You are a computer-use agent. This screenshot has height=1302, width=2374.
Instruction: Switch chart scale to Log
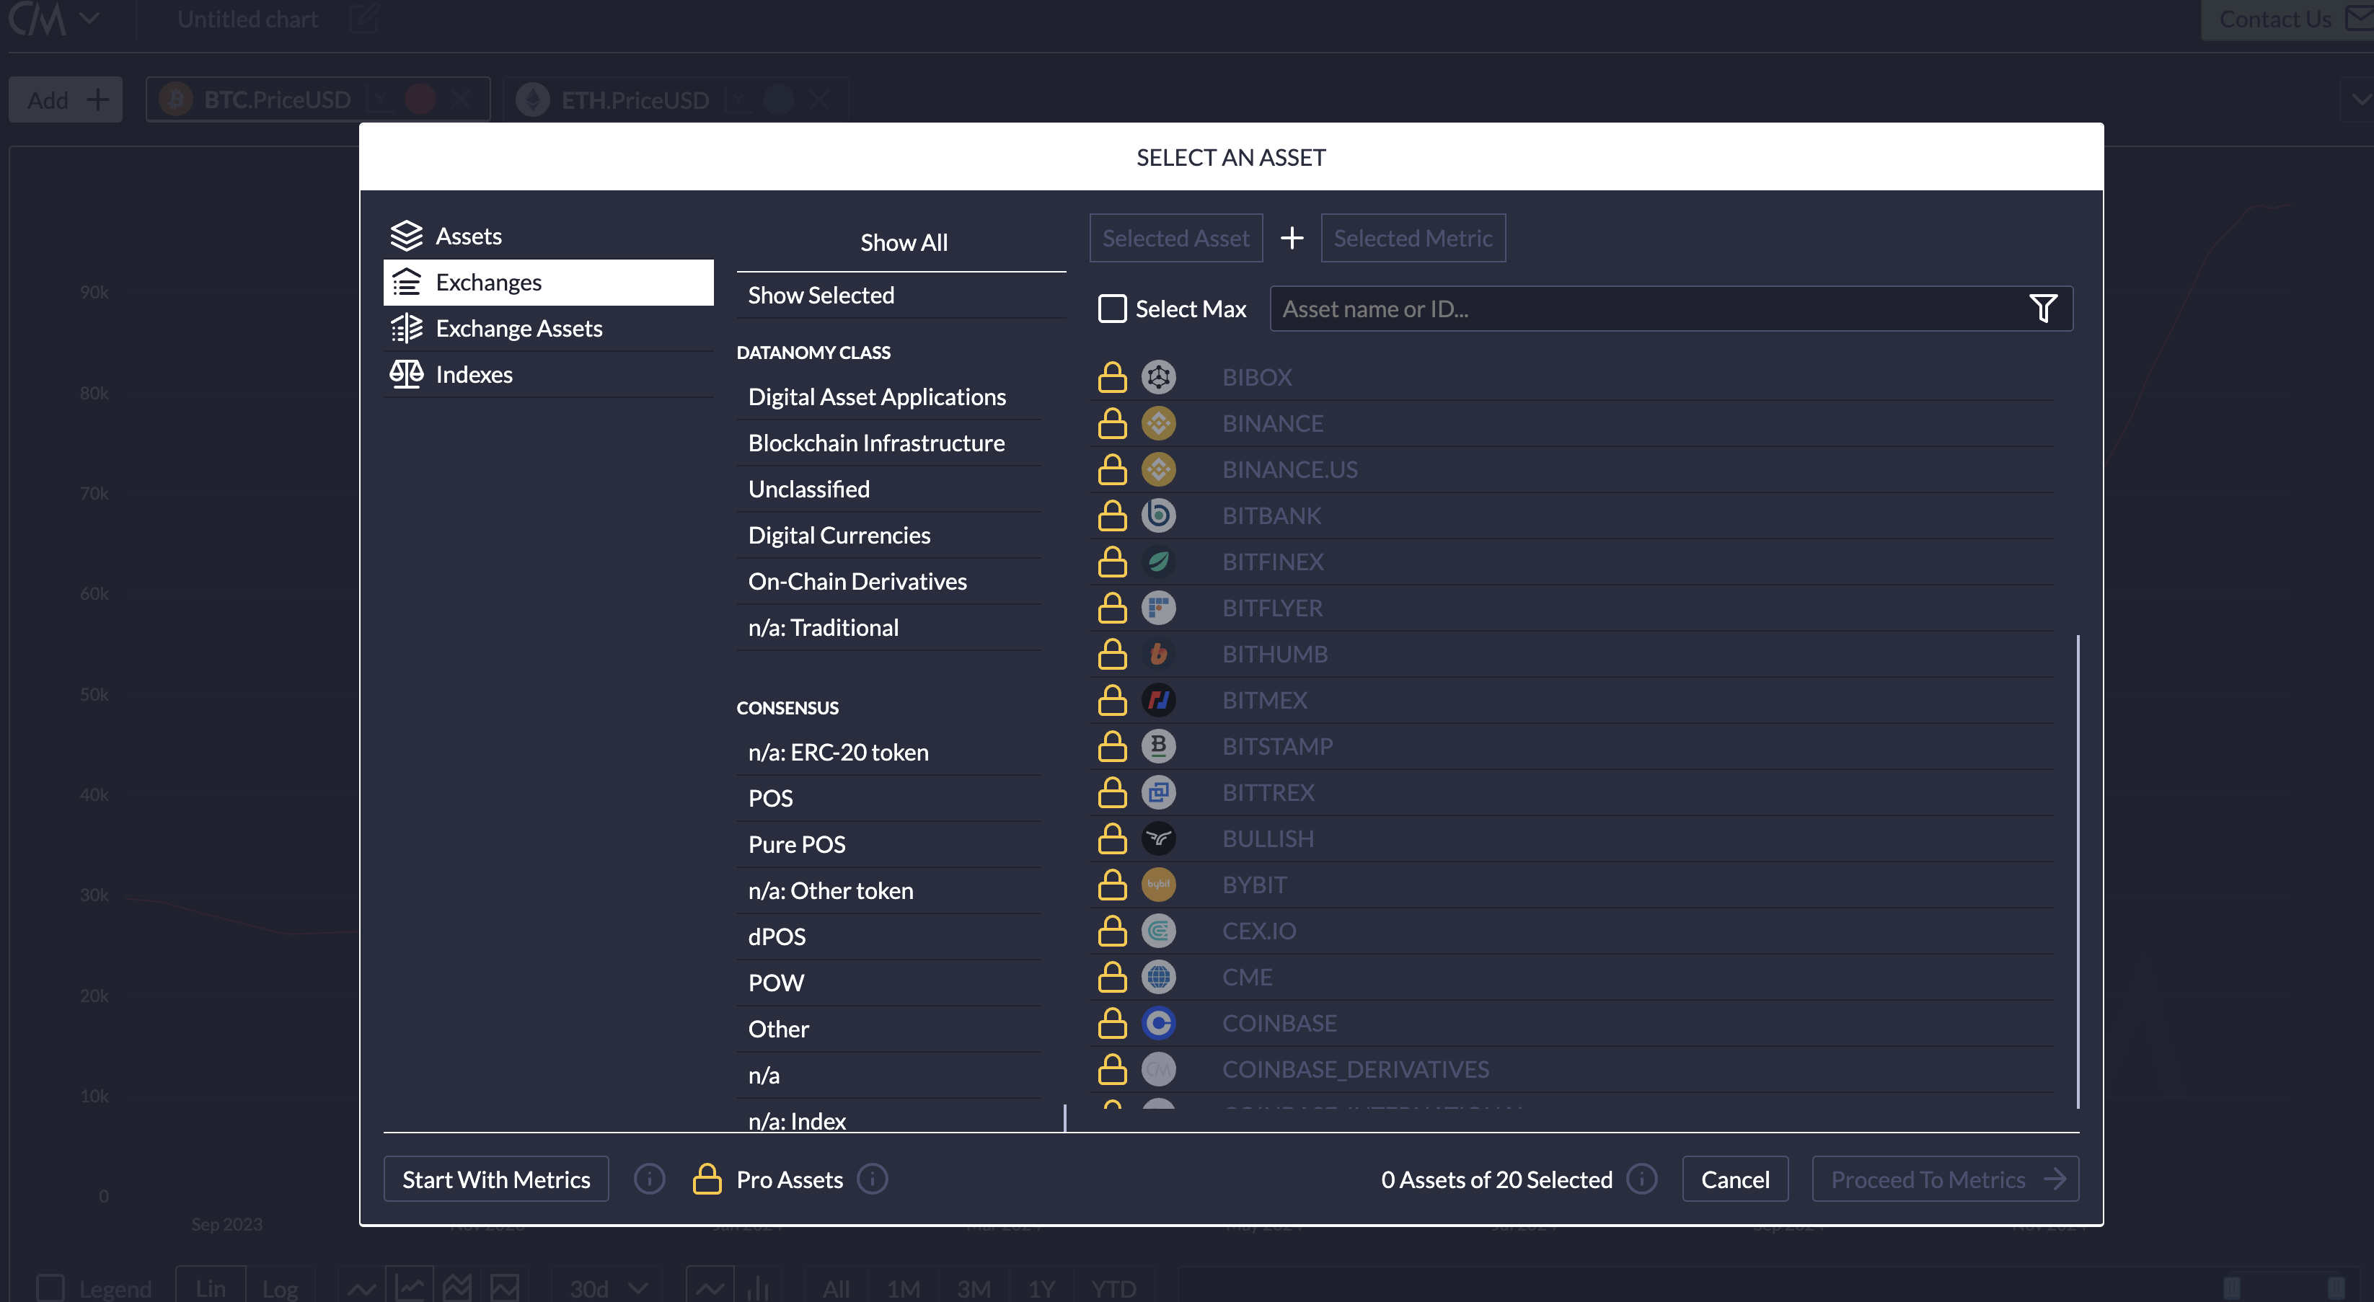point(280,1288)
